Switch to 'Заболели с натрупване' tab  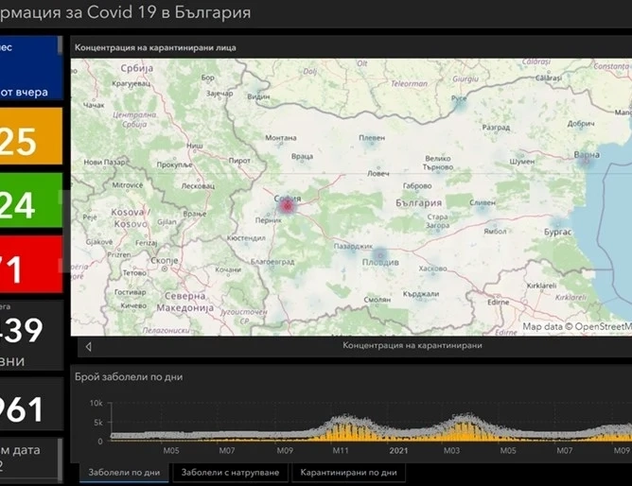pos(230,473)
